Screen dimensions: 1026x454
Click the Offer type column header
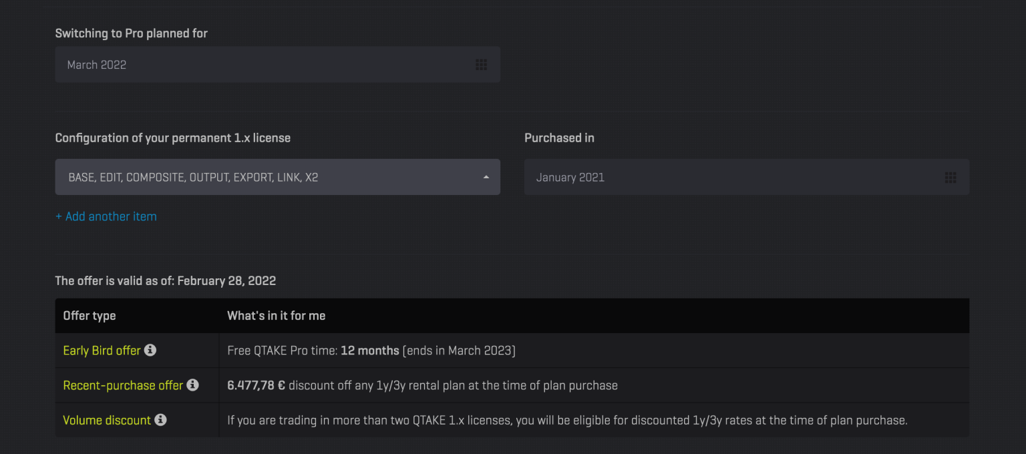coord(90,315)
